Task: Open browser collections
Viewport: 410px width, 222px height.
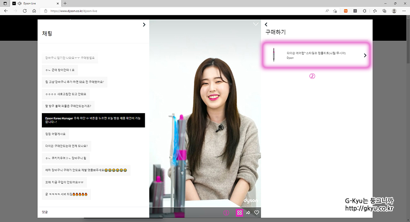Action: (385, 11)
